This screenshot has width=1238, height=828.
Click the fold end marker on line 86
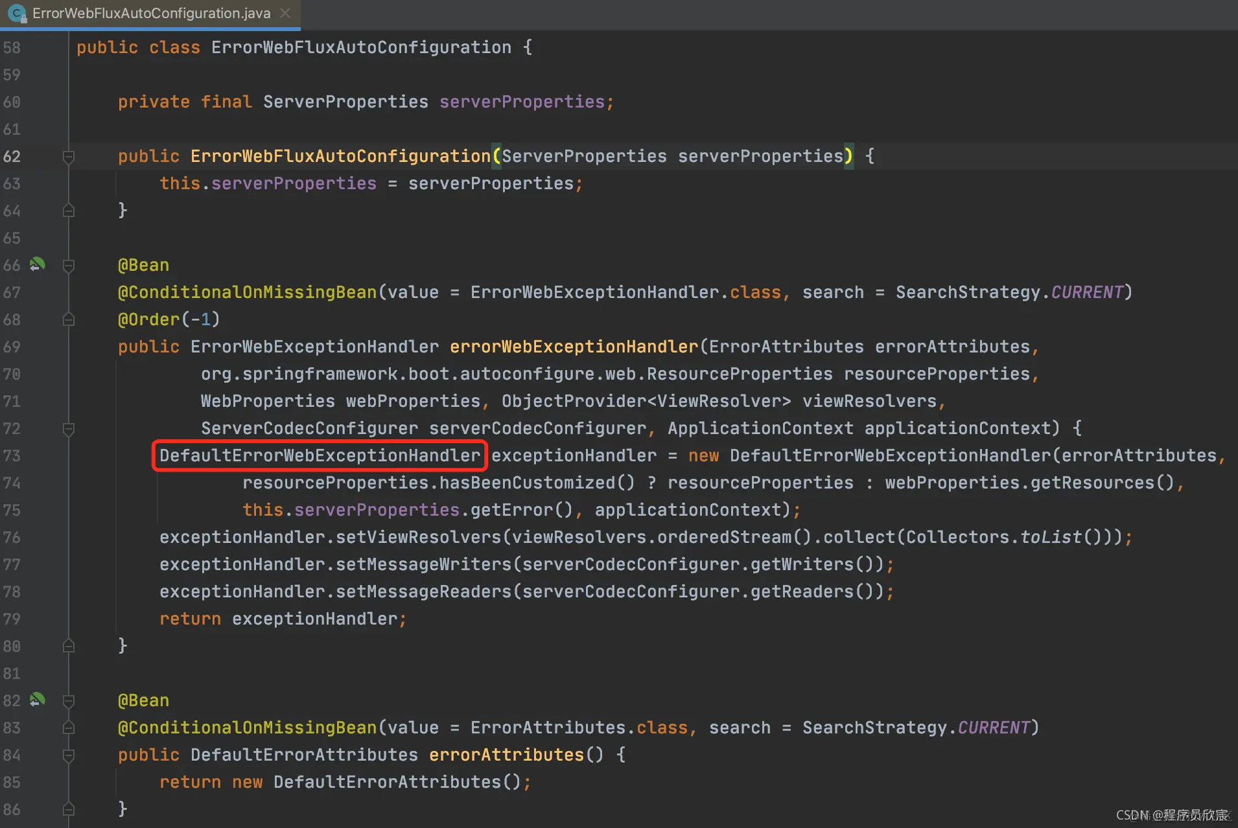[x=68, y=809]
